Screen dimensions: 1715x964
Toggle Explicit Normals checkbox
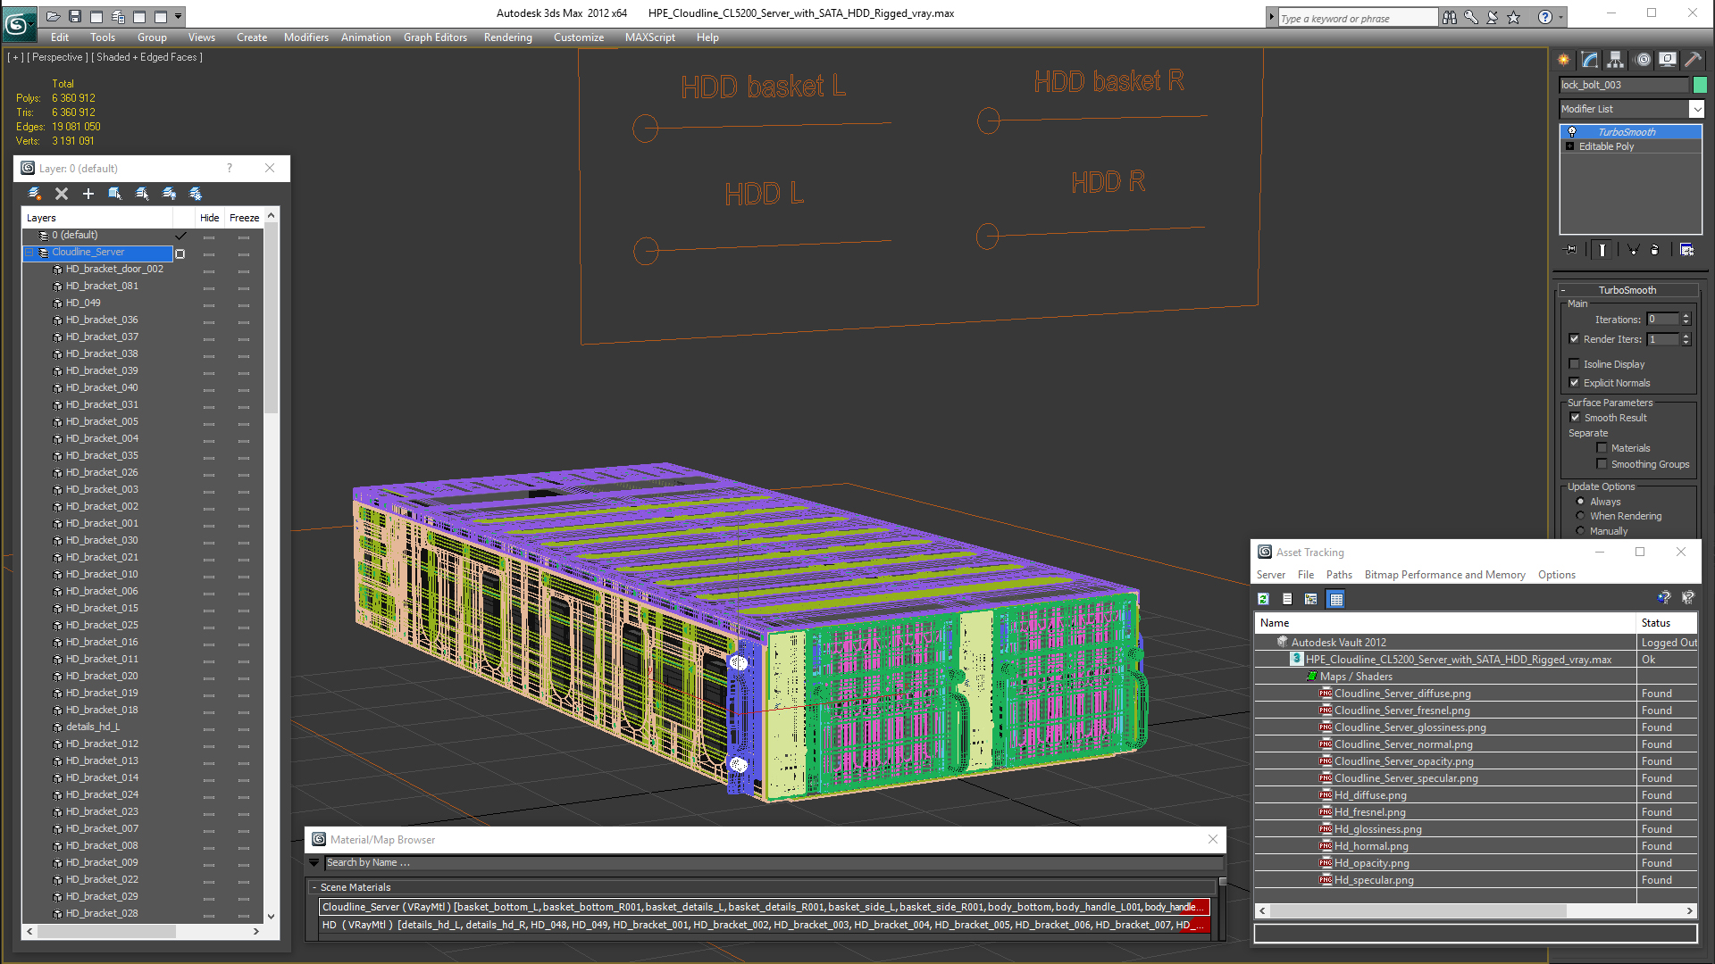1575,383
